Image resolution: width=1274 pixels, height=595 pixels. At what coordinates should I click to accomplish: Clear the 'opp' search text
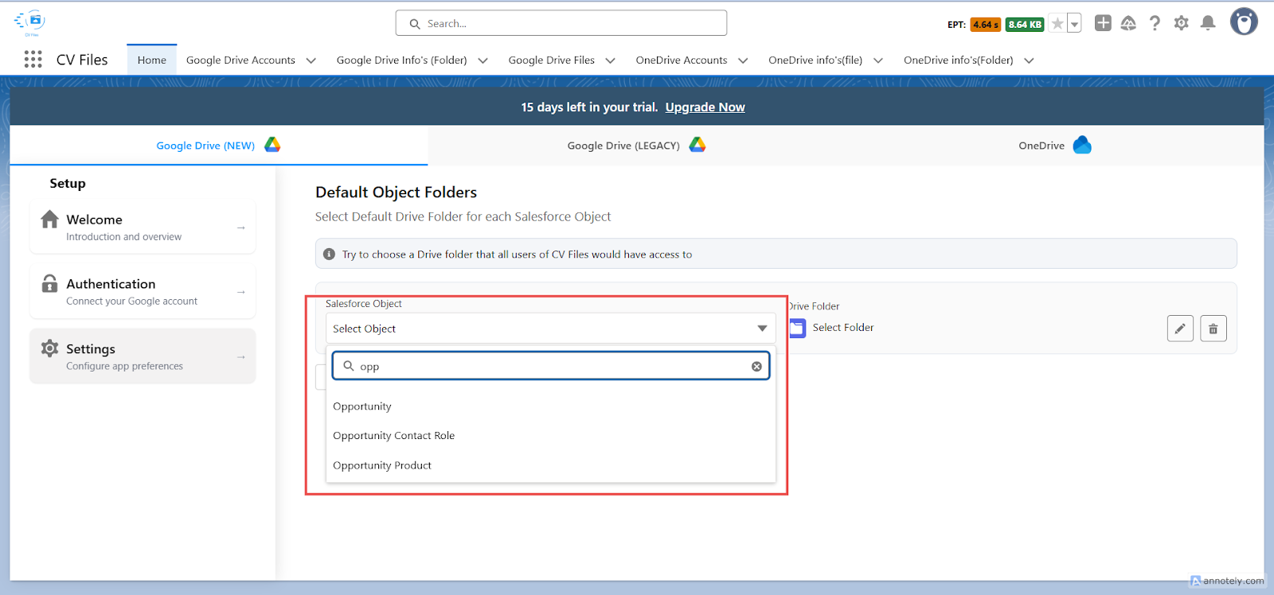[x=756, y=367]
